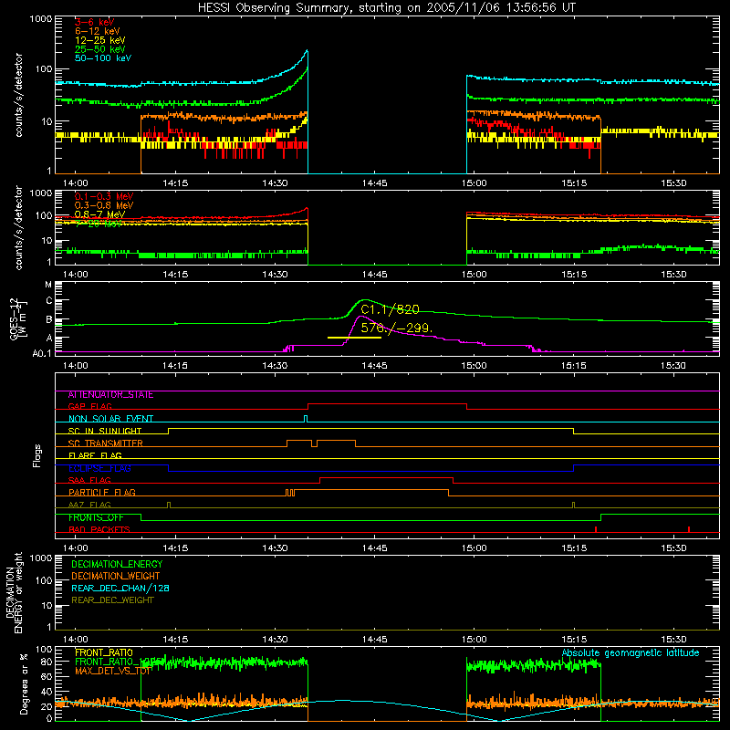Click the '14:15' tick under the top keV panel

pyautogui.click(x=175, y=183)
